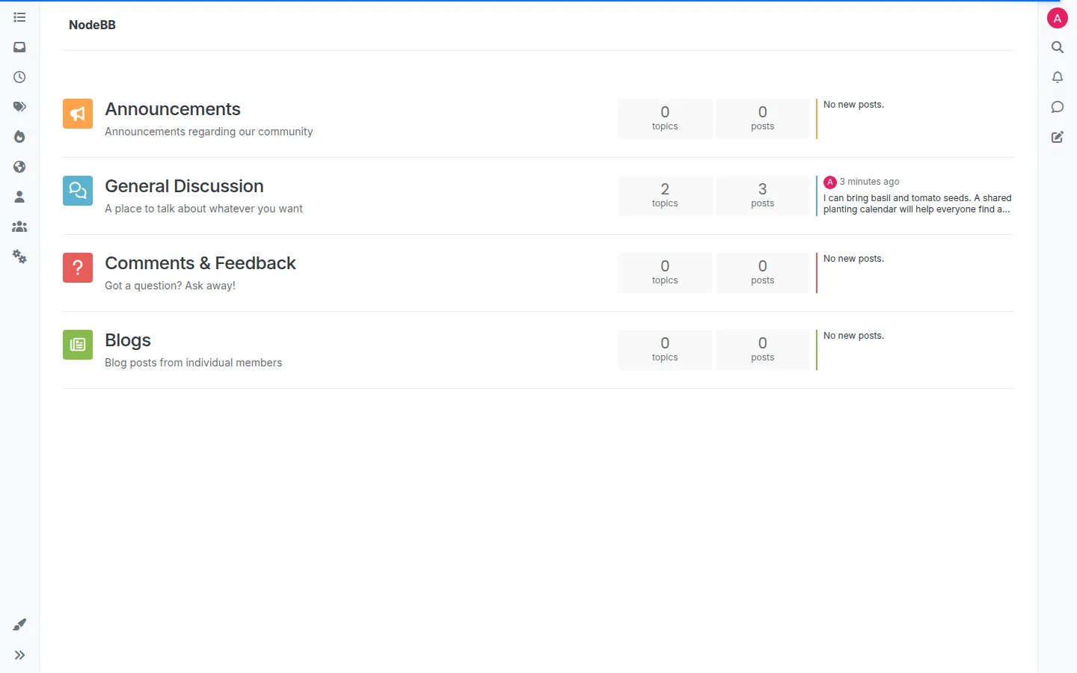Click the poster avatar in General Discussion teaser
The image size is (1077, 673).
(x=830, y=182)
